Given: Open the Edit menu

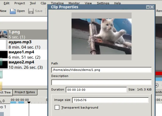Looking at the screenshot, I should tap(7, 3).
